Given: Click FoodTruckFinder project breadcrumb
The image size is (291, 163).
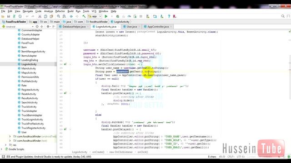Looking at the screenshot, I should click(x=16, y=22).
